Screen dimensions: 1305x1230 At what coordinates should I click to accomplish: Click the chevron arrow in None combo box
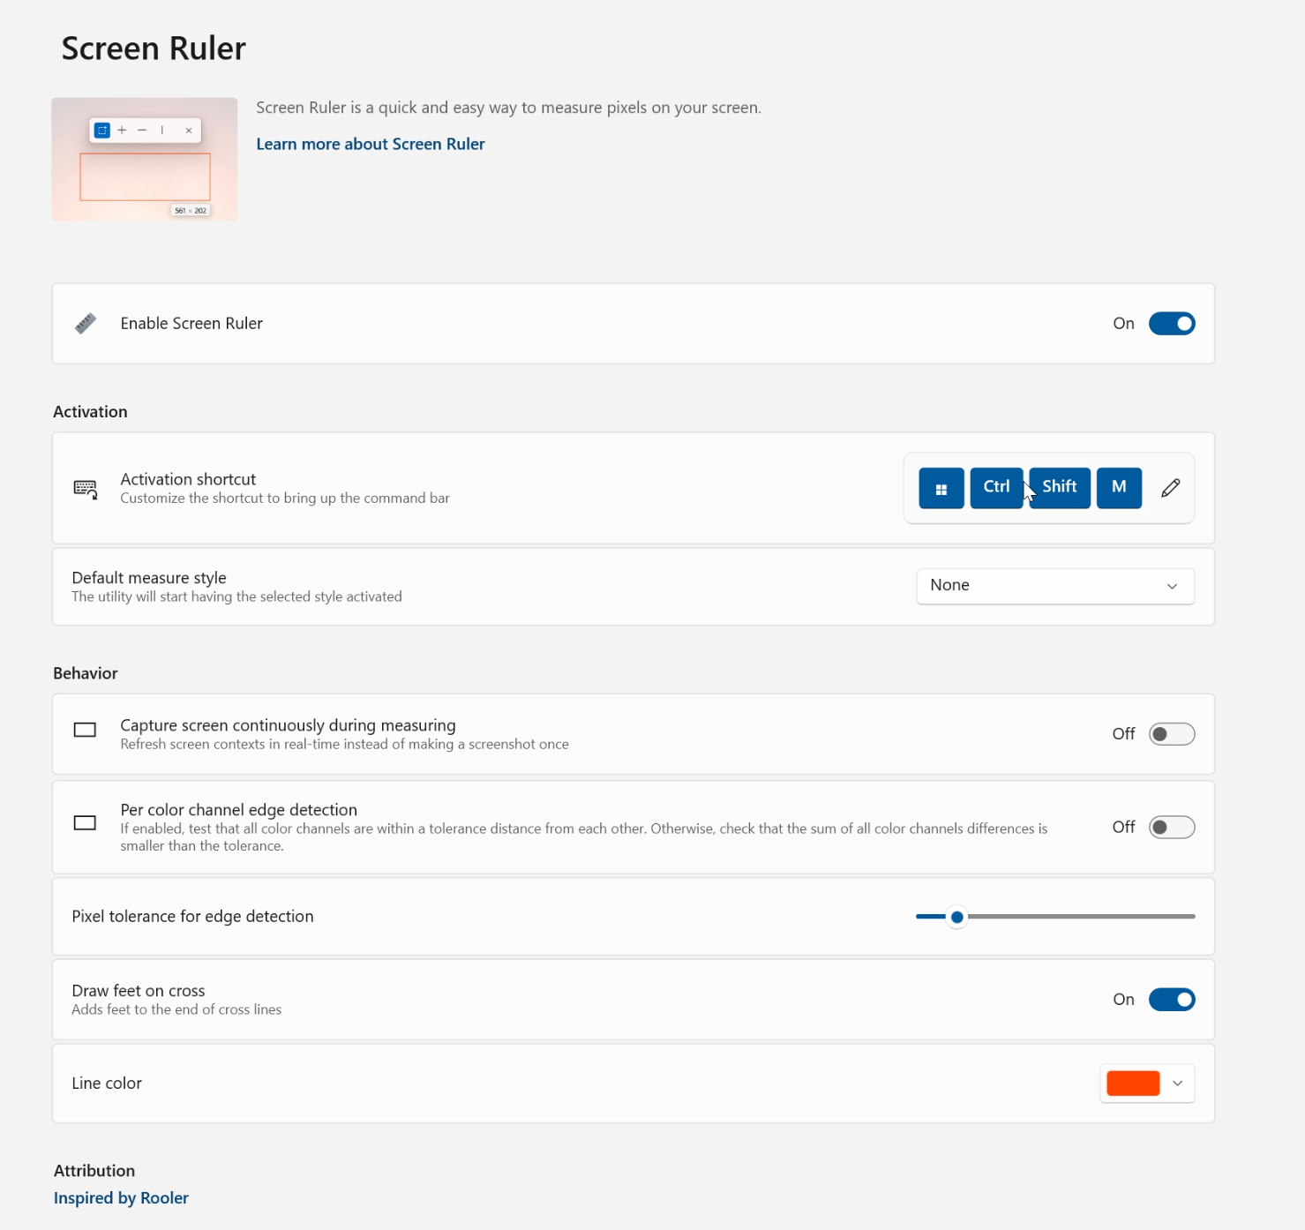[x=1172, y=586]
